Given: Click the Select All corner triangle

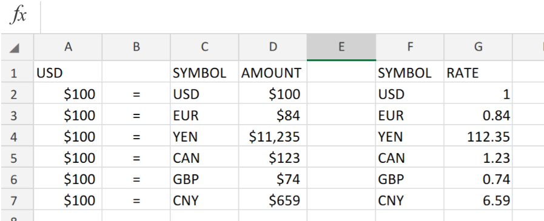Looking at the screenshot, I should click(x=14, y=48).
